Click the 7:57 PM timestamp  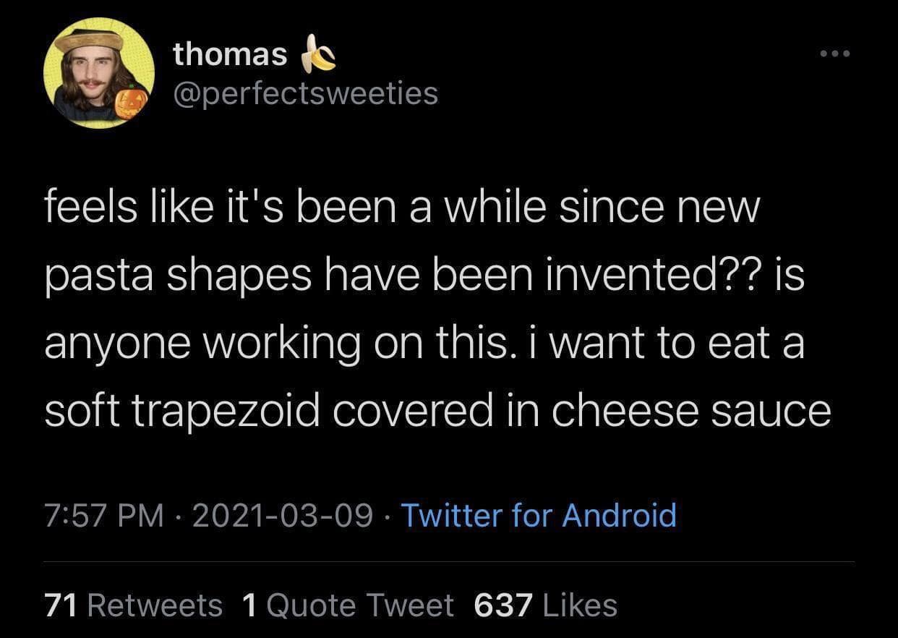point(104,515)
